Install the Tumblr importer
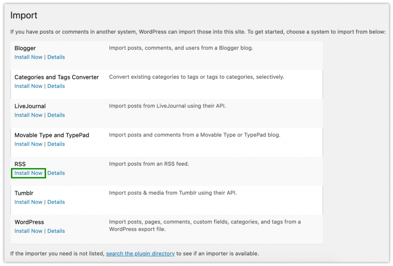 click(28, 202)
